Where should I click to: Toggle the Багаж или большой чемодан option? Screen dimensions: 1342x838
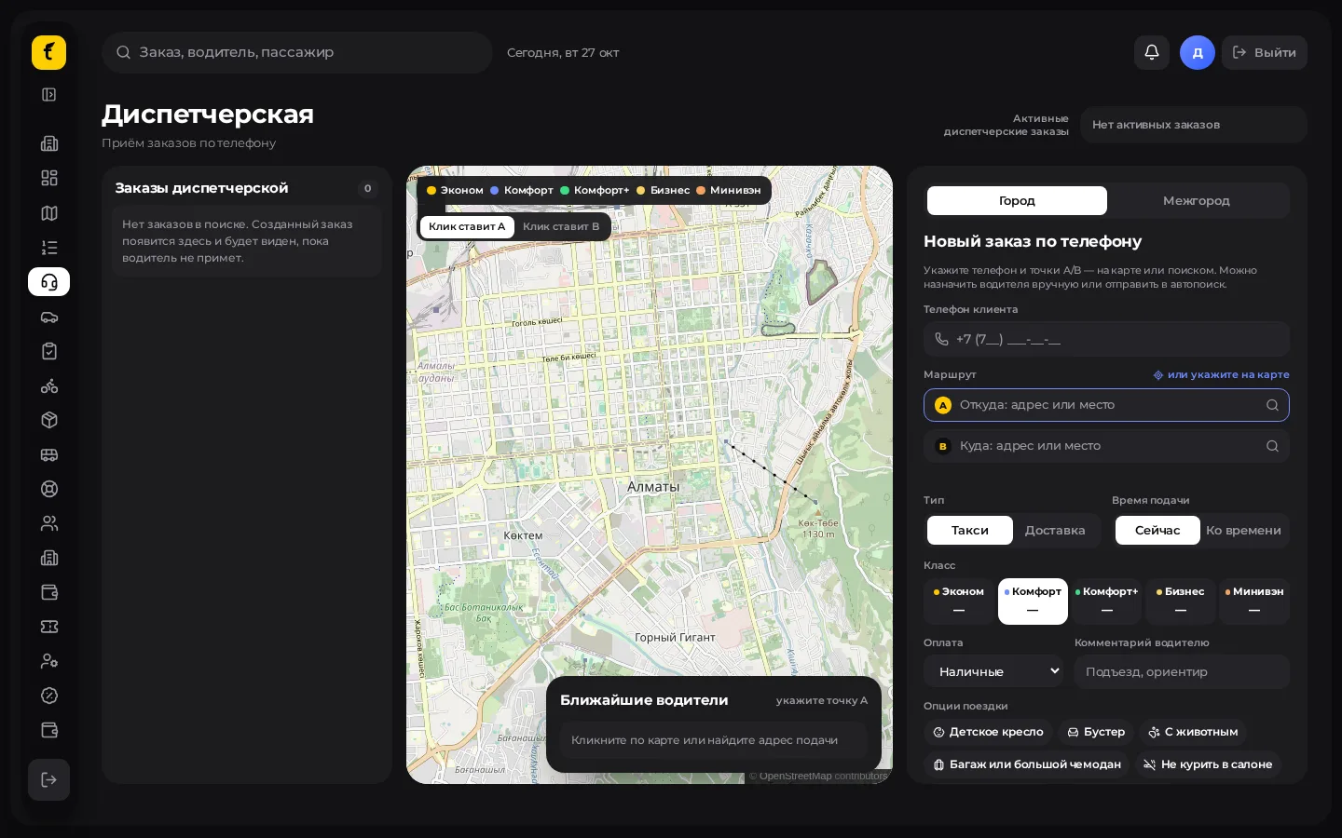point(1027,764)
